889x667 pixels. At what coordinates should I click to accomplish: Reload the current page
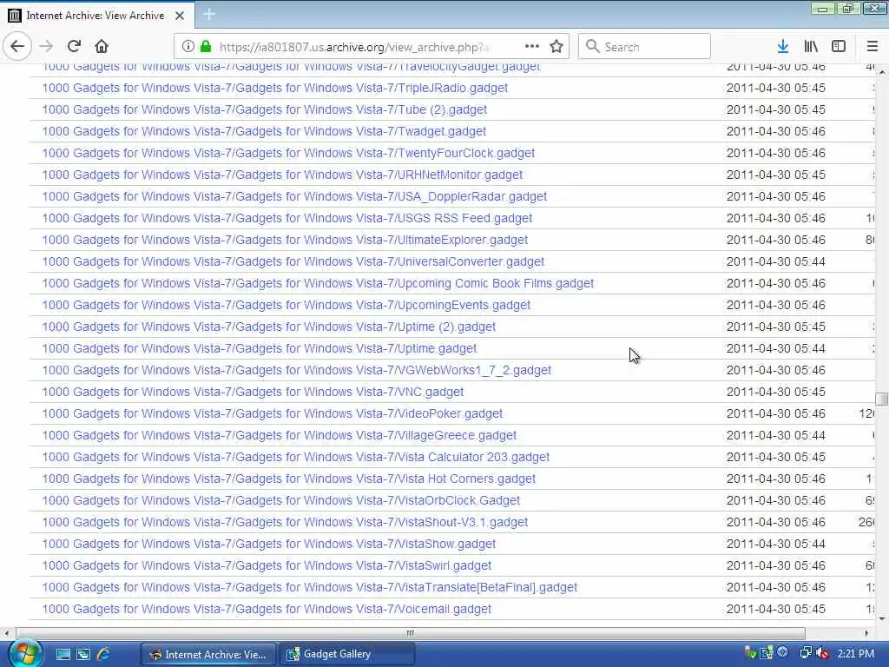click(x=74, y=47)
